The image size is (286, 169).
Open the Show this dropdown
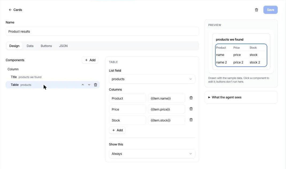pyautogui.click(x=152, y=154)
